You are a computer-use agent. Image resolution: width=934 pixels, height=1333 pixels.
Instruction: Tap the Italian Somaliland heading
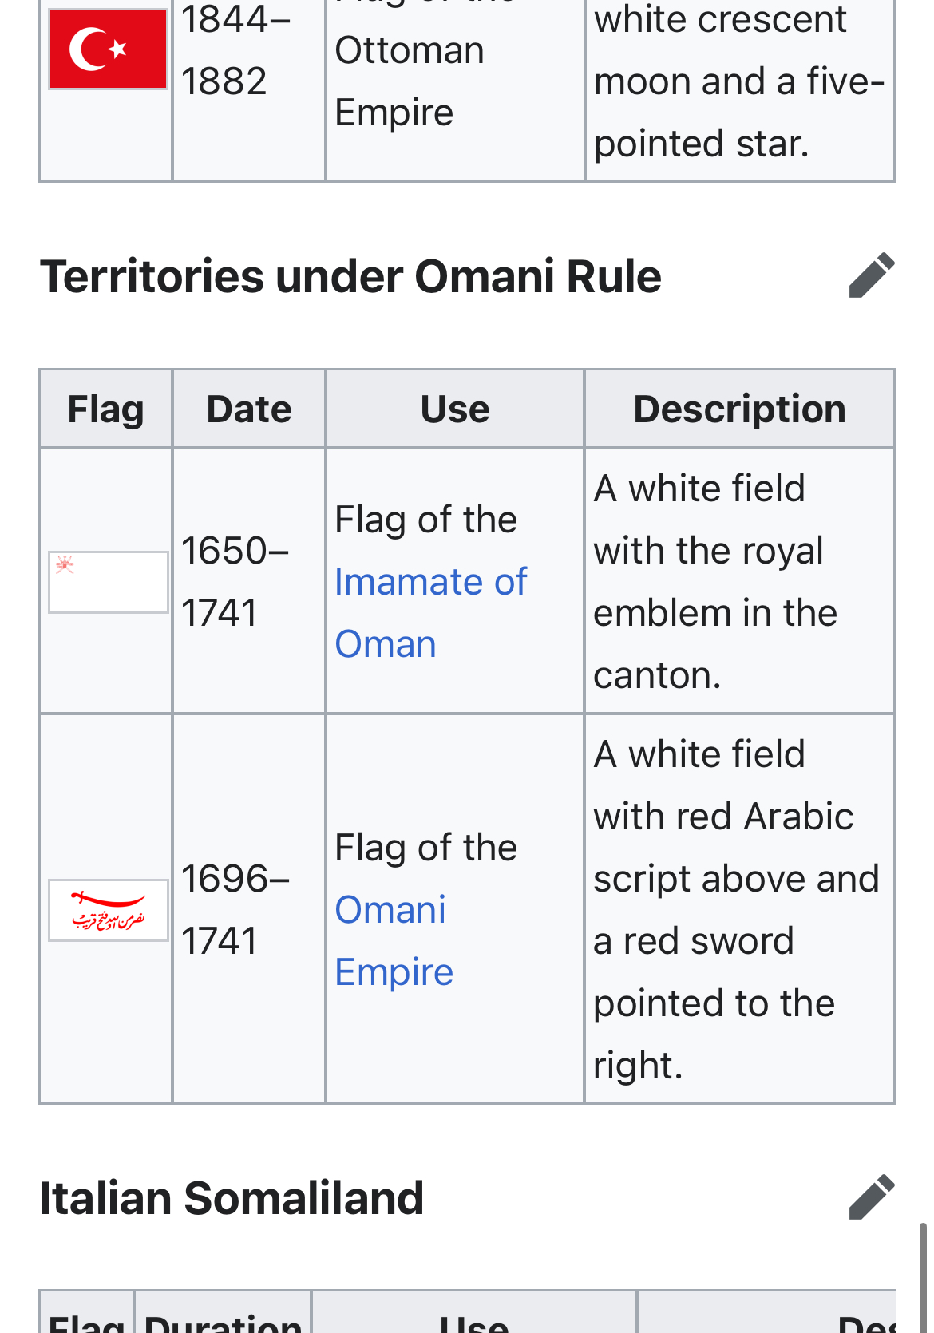[x=232, y=1198]
